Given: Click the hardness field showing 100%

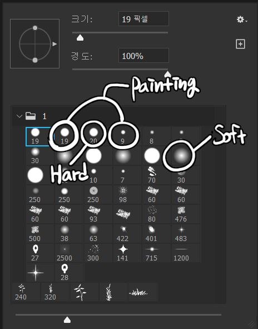Looking at the screenshot, I should coord(143,56).
